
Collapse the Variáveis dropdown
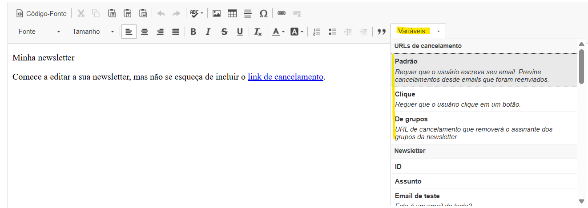coord(418,31)
